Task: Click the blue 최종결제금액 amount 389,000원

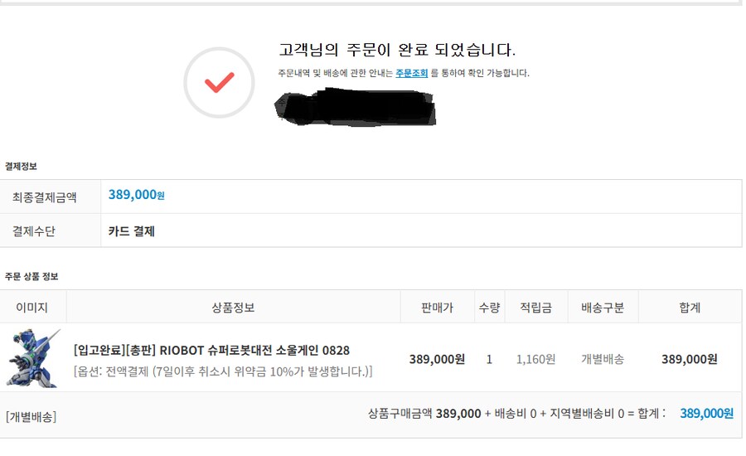Action: tap(137, 195)
